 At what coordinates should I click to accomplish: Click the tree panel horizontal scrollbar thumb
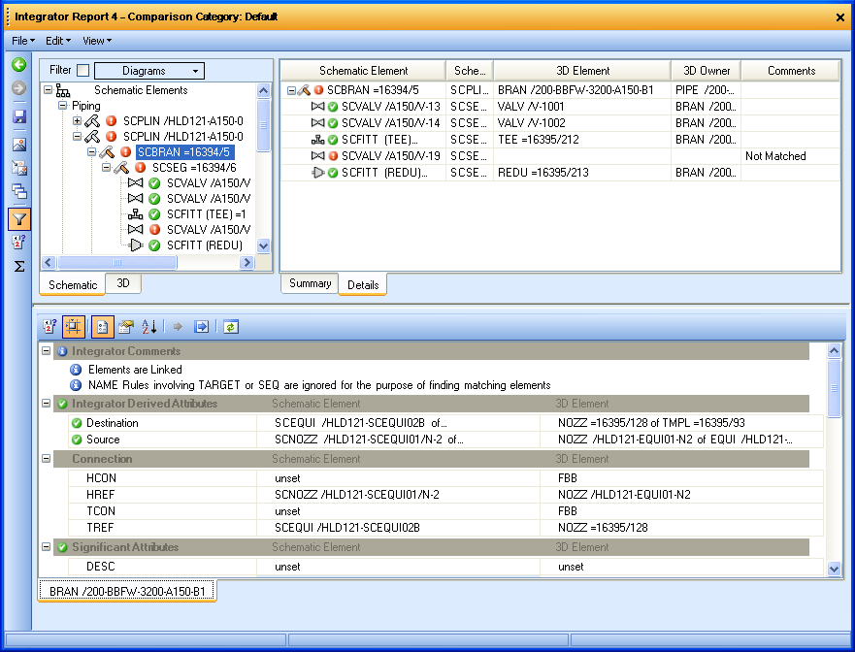[x=117, y=263]
